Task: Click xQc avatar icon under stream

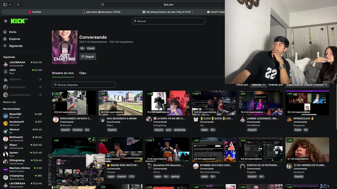Action: pos(196,120)
